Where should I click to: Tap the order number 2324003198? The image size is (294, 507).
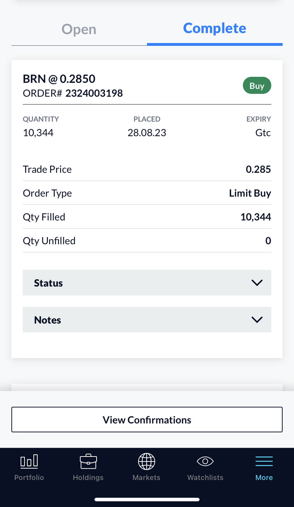[x=94, y=94]
